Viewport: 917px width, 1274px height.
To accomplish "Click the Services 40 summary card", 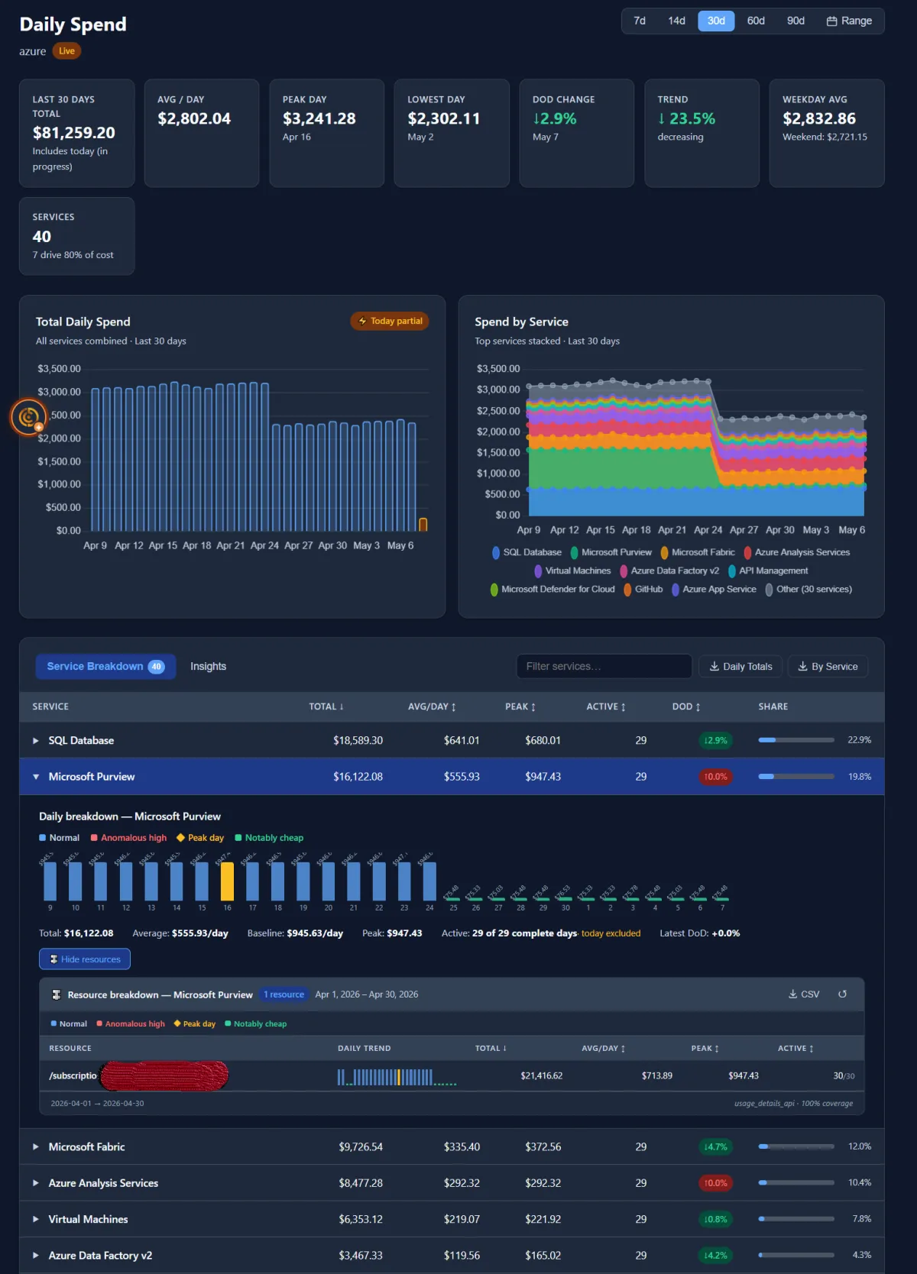I will coord(76,236).
